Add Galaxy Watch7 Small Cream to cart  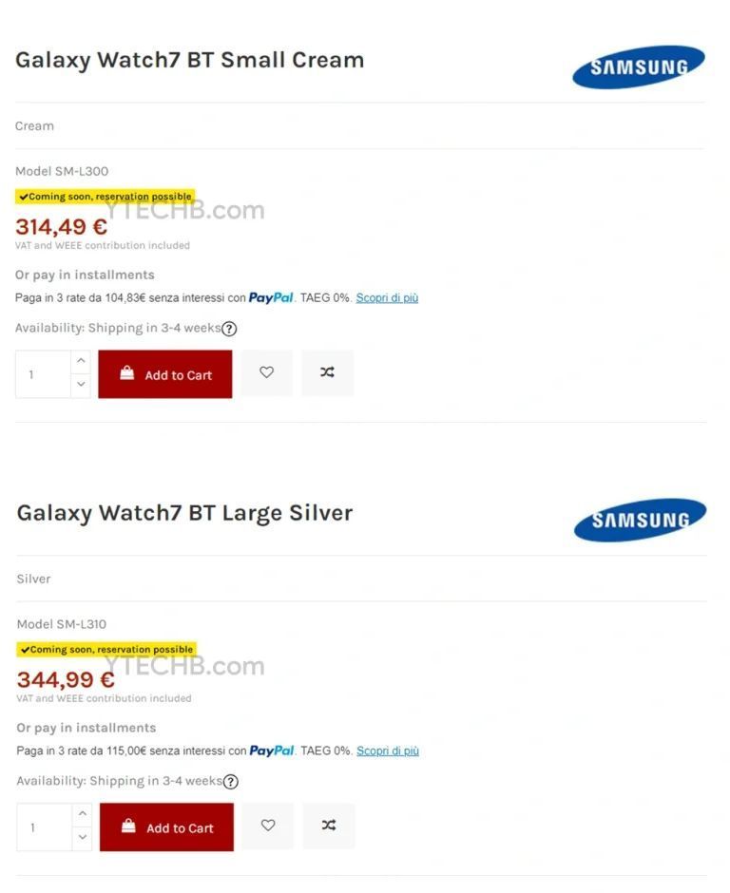click(165, 374)
